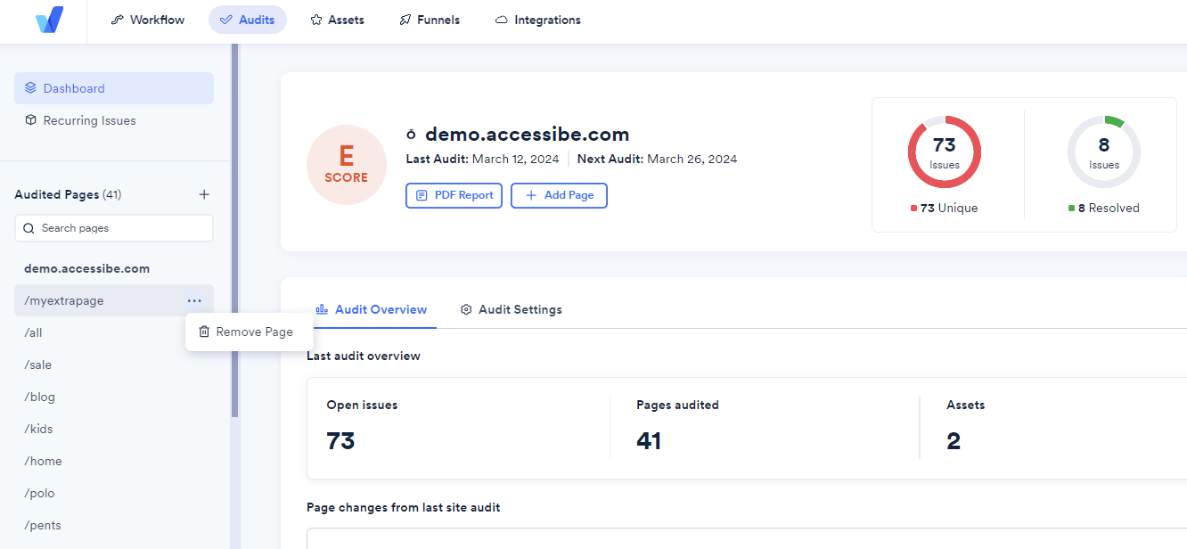Click the app logo in top-left corner

pyautogui.click(x=49, y=20)
